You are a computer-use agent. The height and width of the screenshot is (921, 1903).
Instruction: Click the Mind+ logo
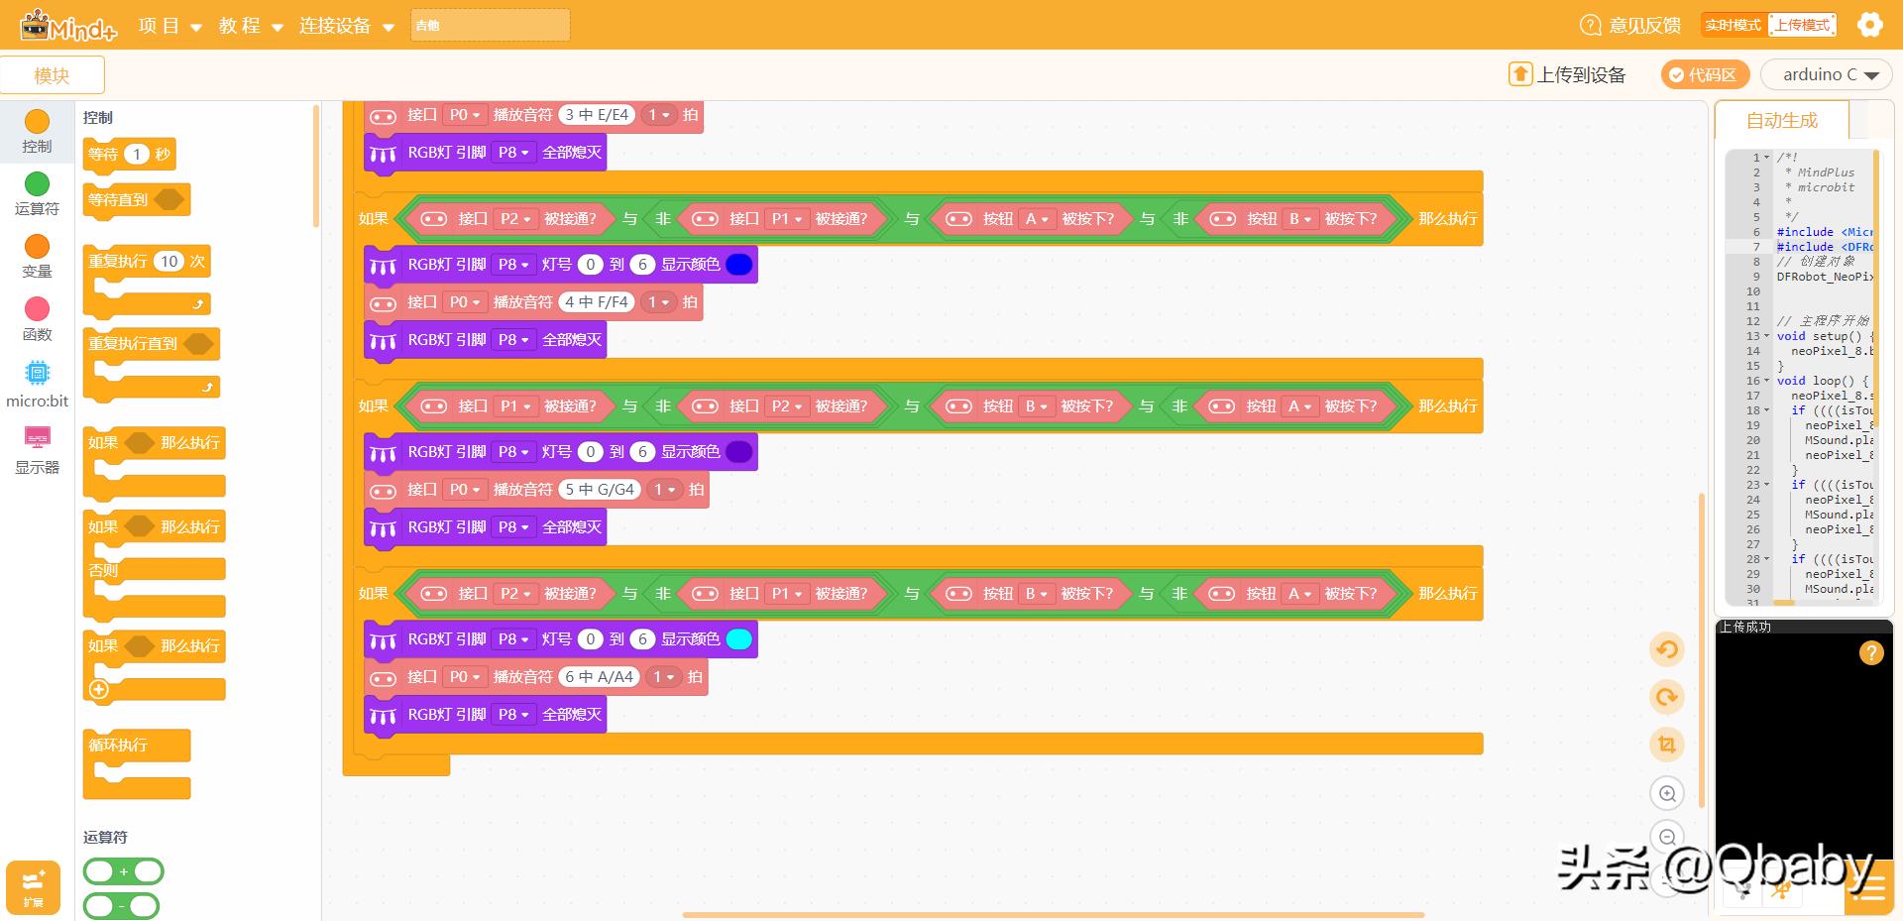68,25
